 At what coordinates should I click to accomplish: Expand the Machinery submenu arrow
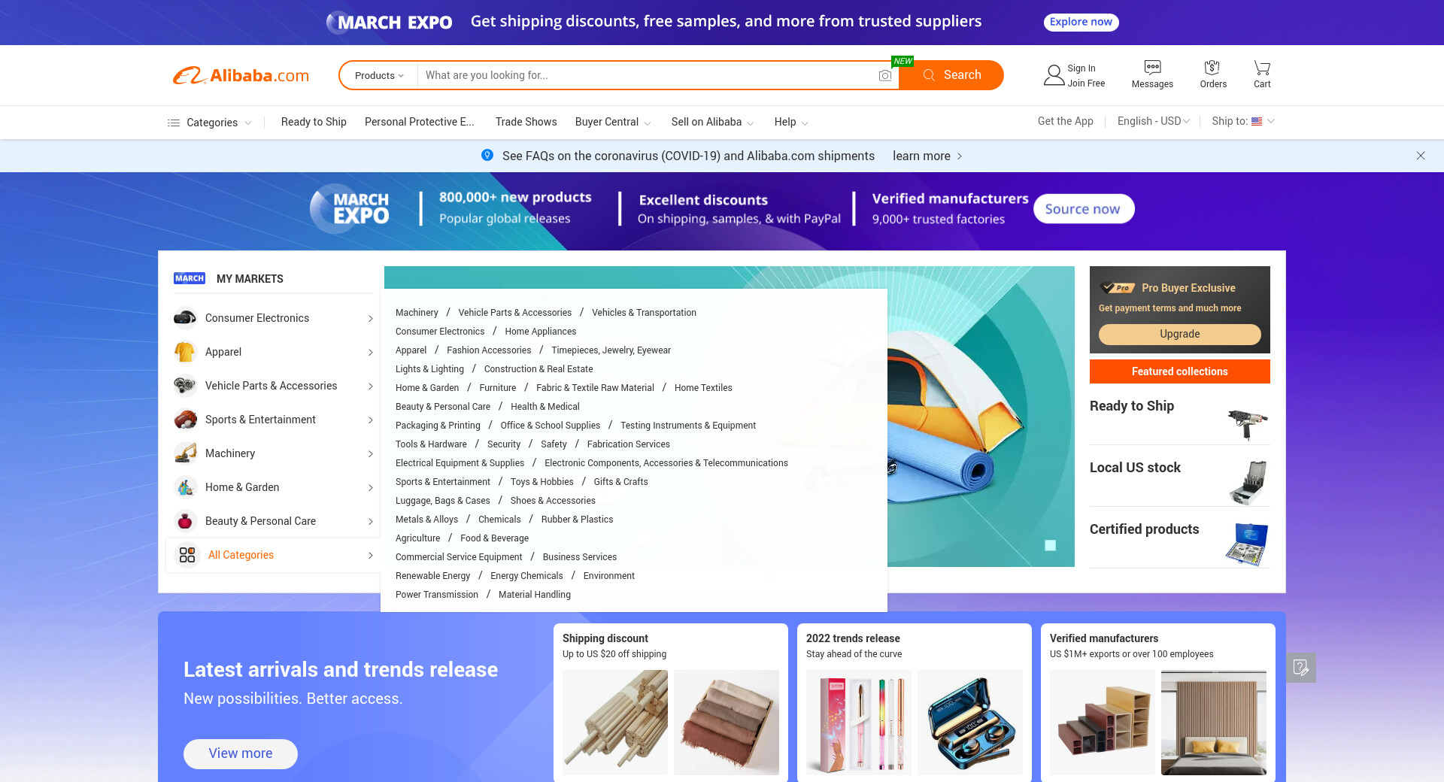(x=370, y=453)
